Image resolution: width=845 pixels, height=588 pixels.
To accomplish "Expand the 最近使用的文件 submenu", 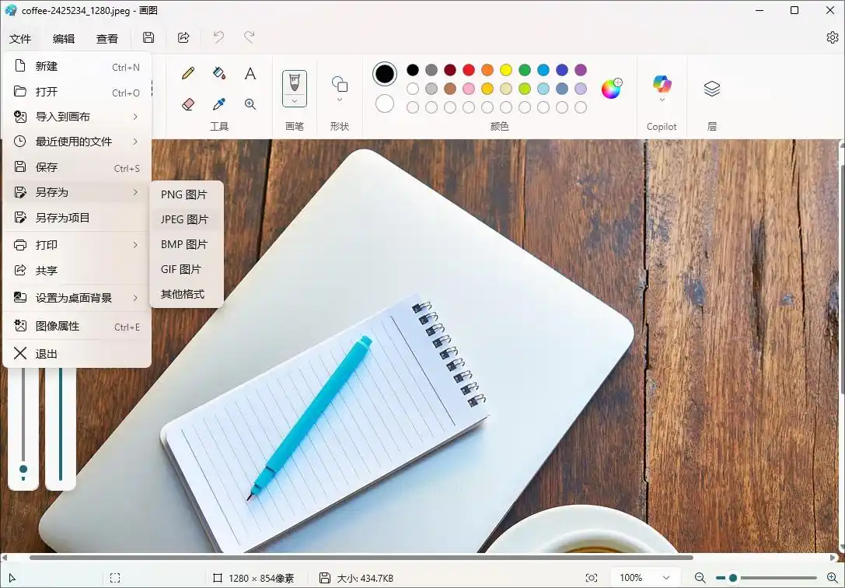I will coord(77,142).
